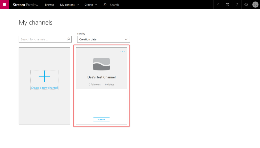Click the FOLLOW button
The image size is (260, 148).
pyautogui.click(x=102, y=119)
